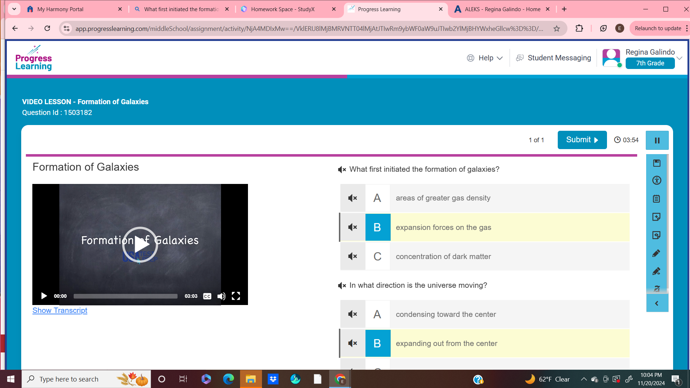This screenshot has width=690, height=388.
Task: Show hidden system tray icons
Action: pyautogui.click(x=584, y=379)
